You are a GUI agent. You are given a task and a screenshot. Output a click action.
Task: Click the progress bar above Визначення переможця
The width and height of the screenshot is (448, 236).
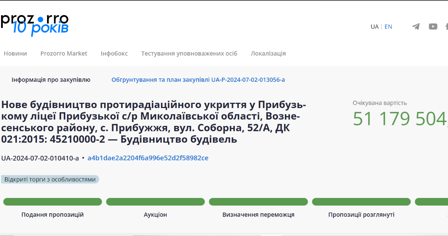pyautogui.click(x=258, y=202)
